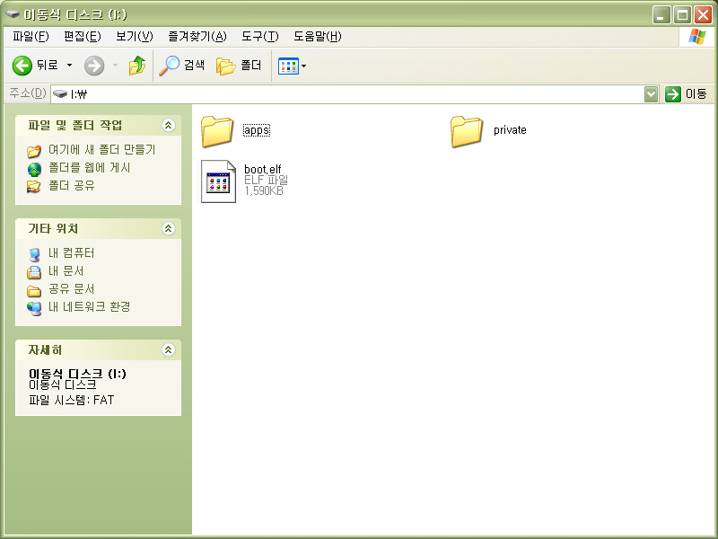
Task: Click 여기에 새 폴더 만들기 link
Action: point(101,149)
